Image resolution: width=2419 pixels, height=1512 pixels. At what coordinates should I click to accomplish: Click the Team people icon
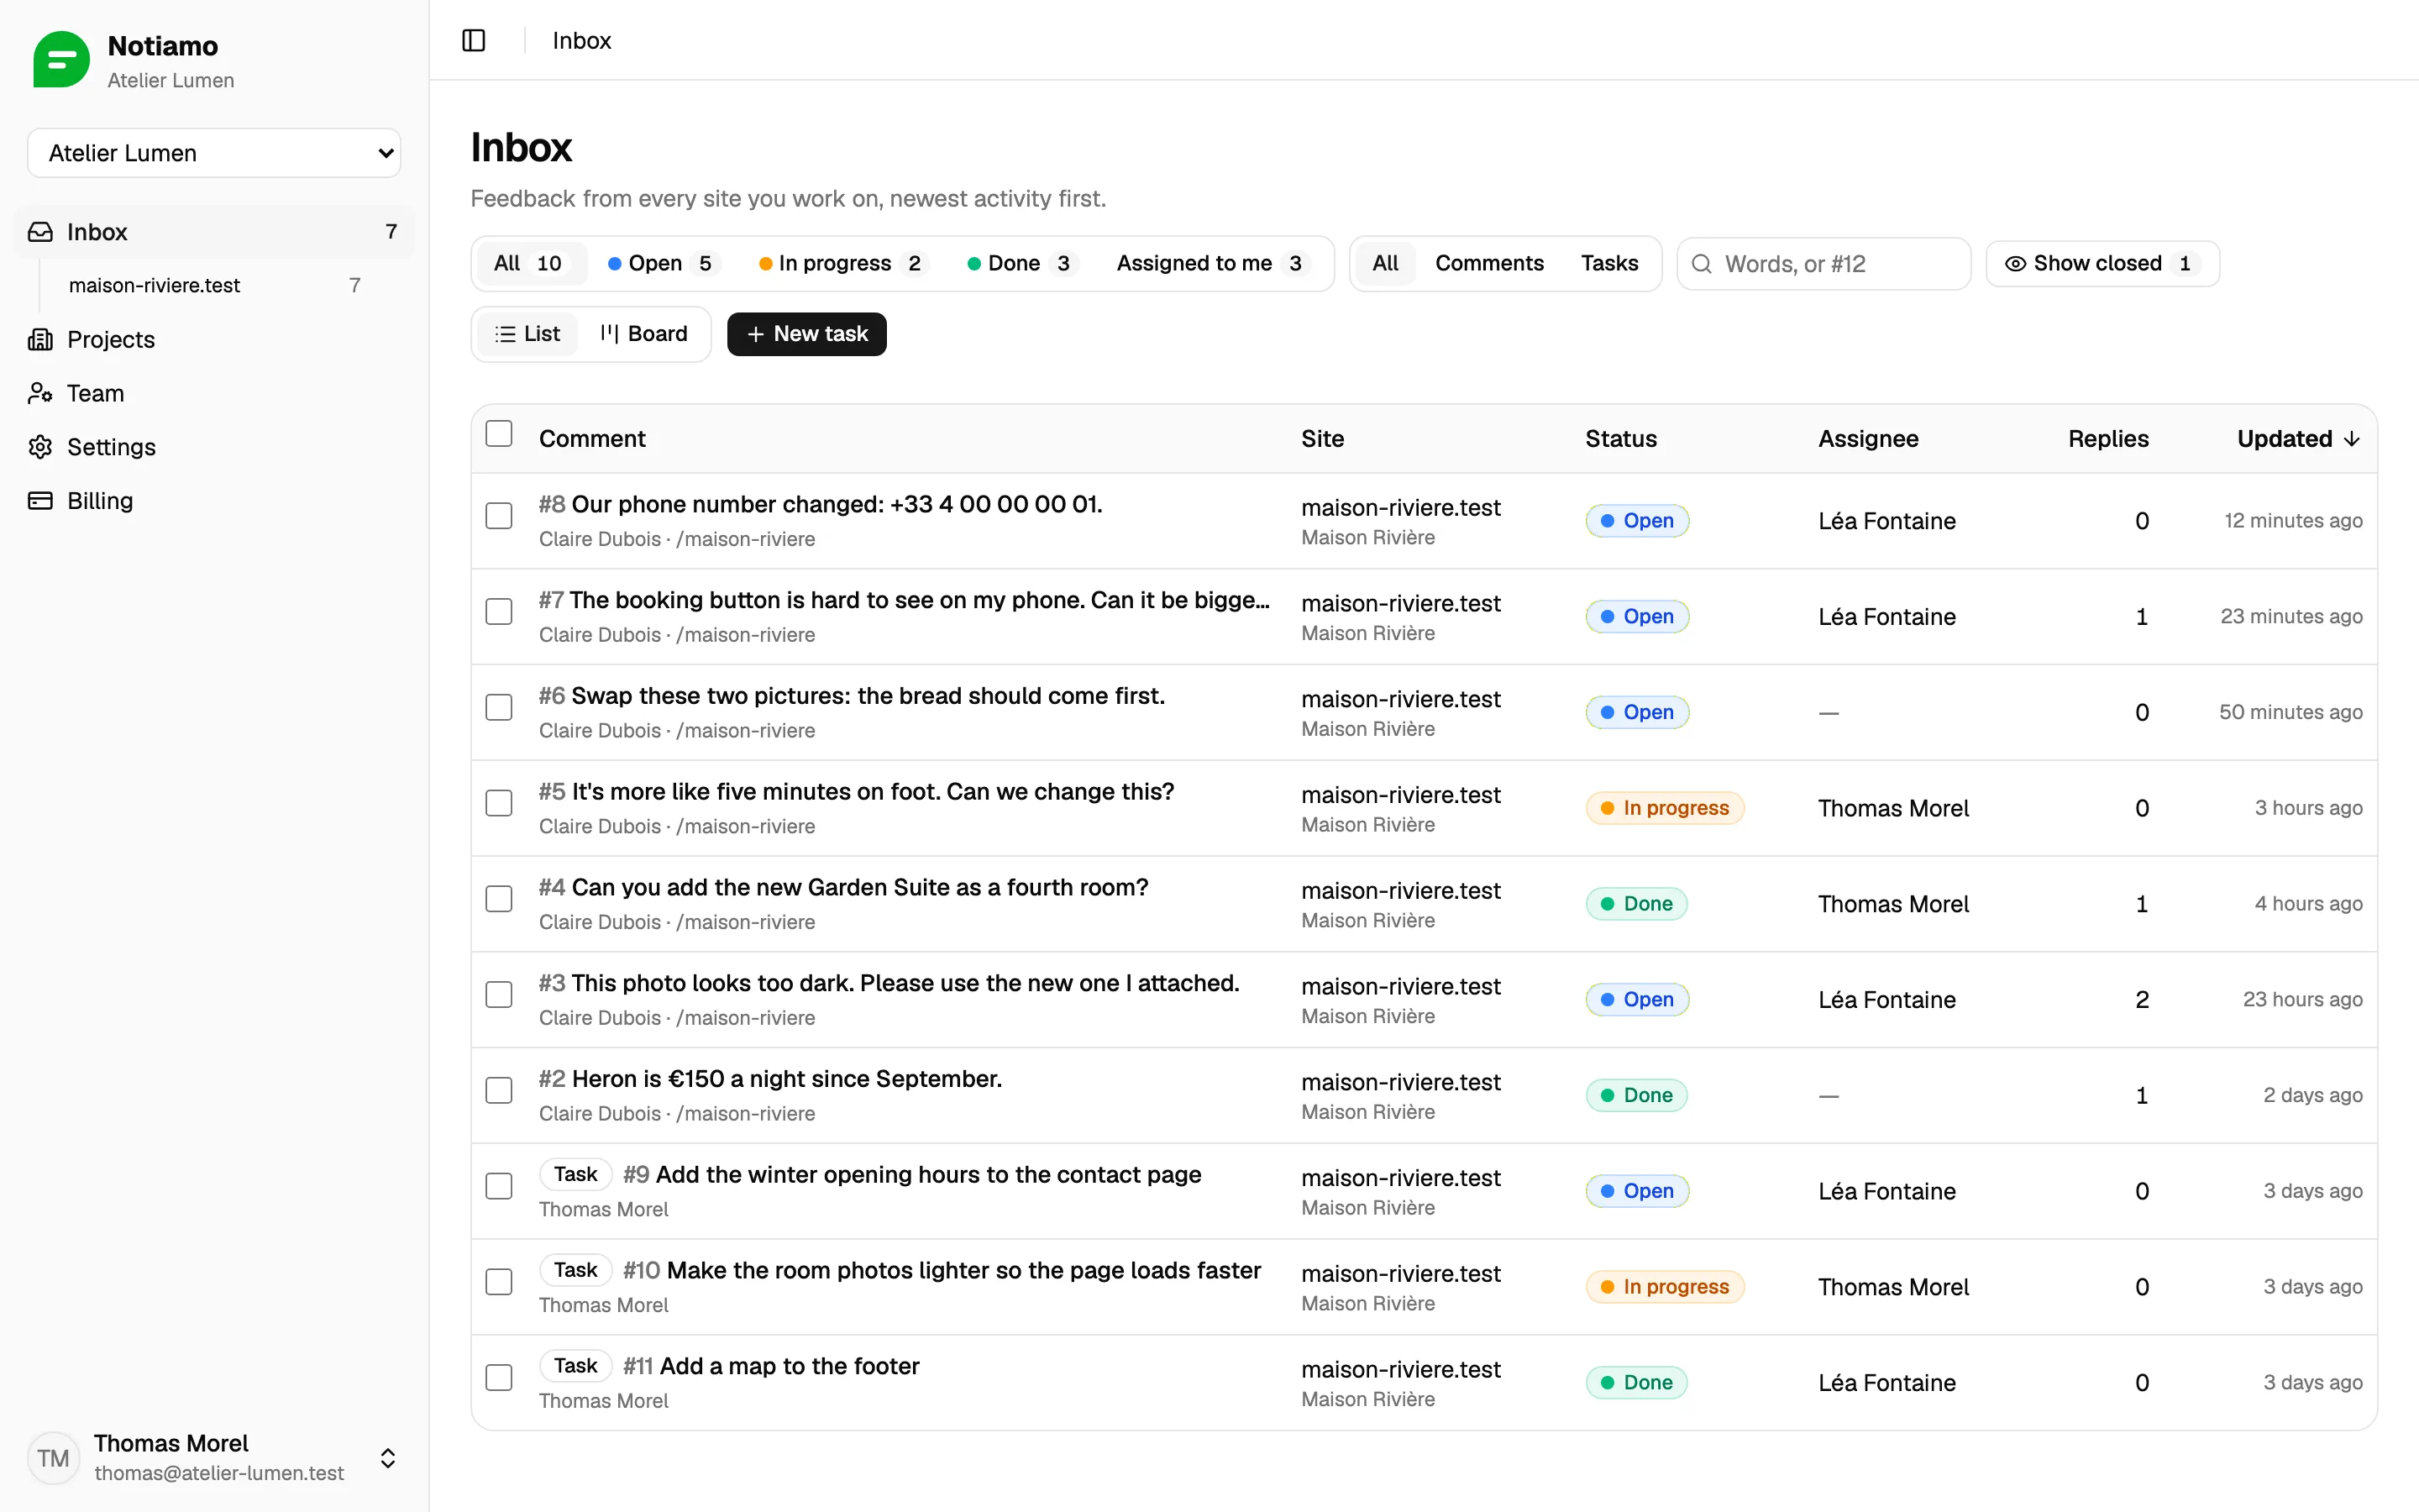[x=40, y=393]
